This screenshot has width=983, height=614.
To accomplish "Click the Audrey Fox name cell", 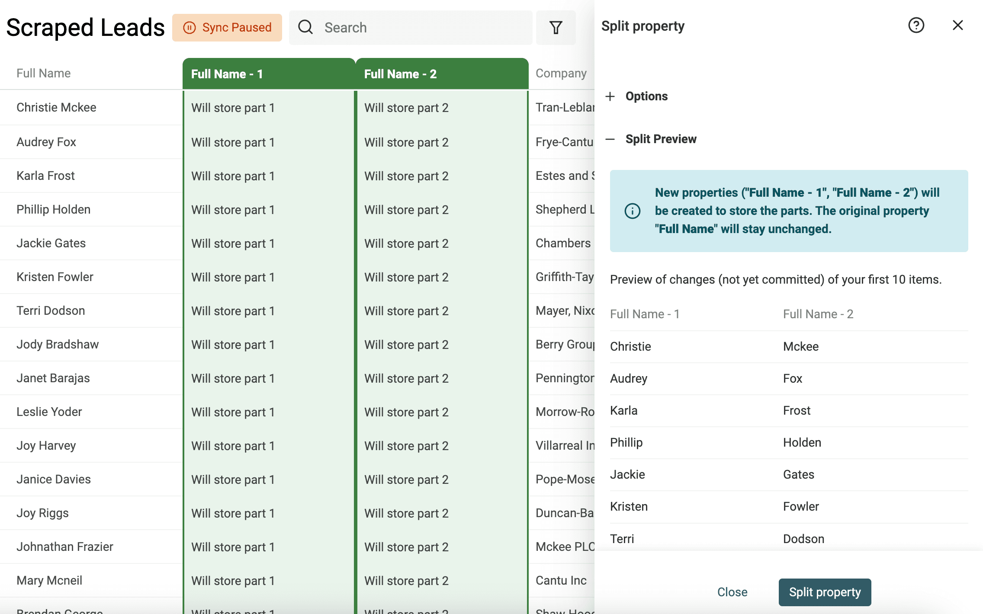I will point(46,142).
